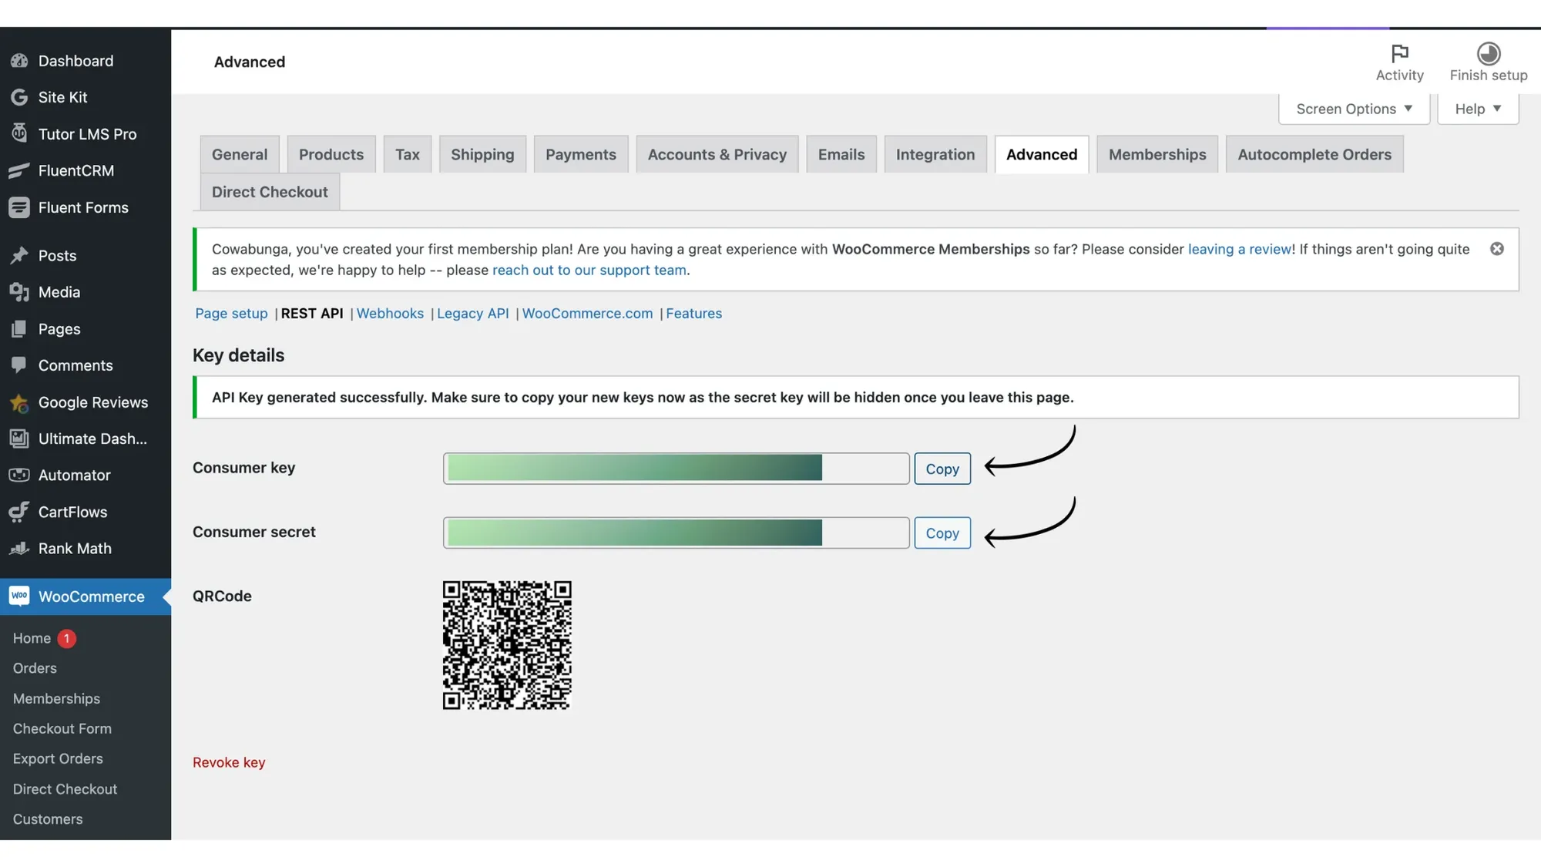Image resolution: width=1541 pixels, height=867 pixels.
Task: Click the Revoke key link
Action: point(229,762)
